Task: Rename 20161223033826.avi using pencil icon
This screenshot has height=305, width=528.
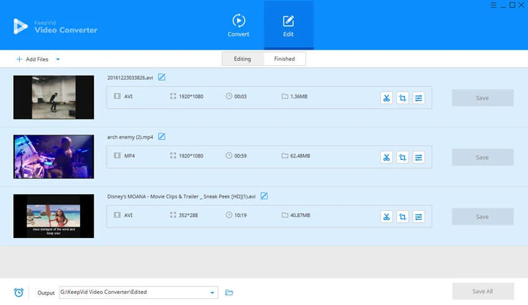Action: coord(162,77)
